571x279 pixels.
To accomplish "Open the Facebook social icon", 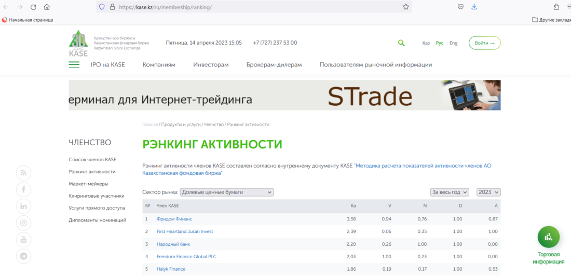I will click(23, 189).
